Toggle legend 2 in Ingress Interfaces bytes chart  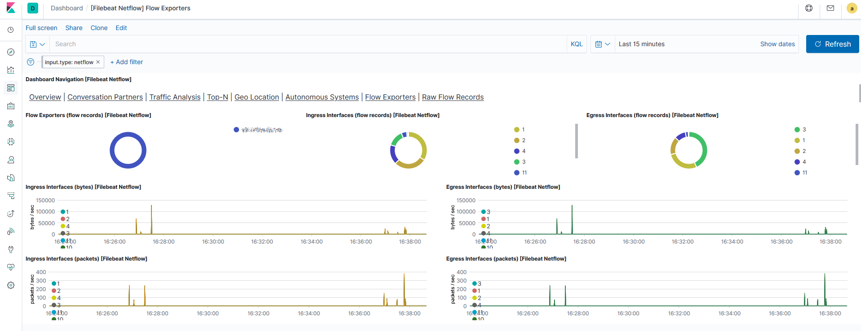tap(65, 219)
